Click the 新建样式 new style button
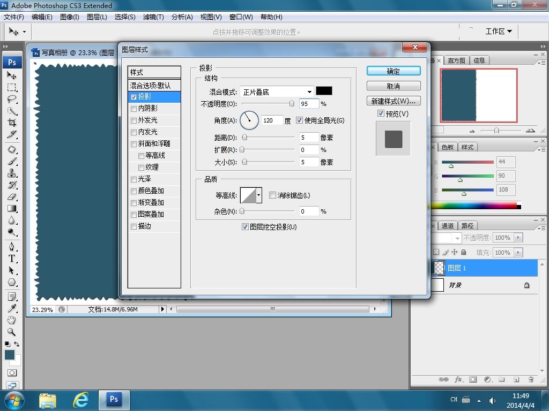The height and width of the screenshot is (411, 549). (394, 101)
